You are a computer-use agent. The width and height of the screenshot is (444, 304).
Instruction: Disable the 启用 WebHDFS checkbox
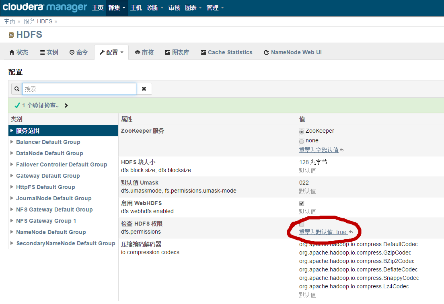[x=302, y=203]
